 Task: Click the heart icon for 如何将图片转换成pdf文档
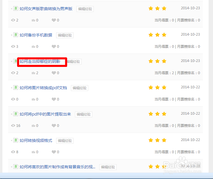[54, 99]
